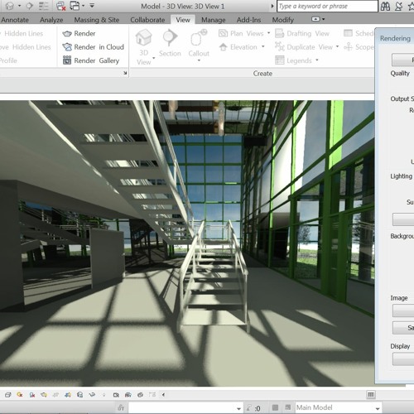This screenshot has height=414, width=414.
Task: Click the Schedules icon in the ribbon
Action: [x=348, y=33]
